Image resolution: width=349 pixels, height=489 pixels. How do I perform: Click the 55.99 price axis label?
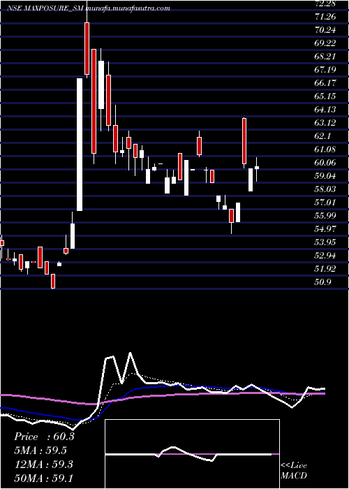[325, 216]
